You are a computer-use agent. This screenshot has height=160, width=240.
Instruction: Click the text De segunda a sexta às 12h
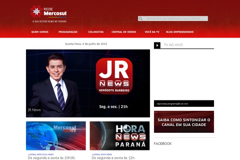(114, 158)
